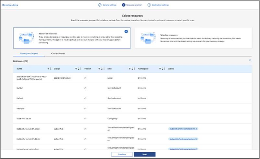Click ServiceAccount kind in builder row

click(114, 88)
